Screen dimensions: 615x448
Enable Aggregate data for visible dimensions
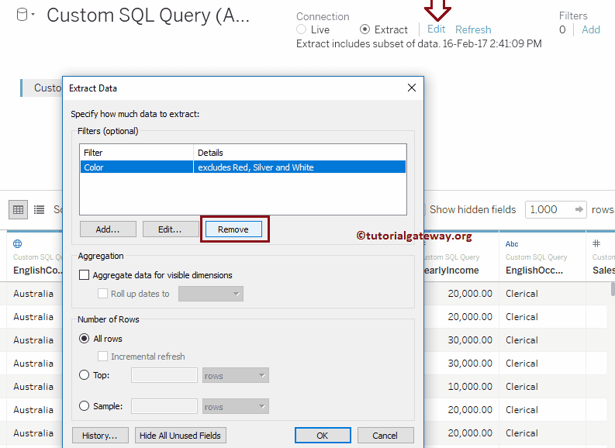[x=84, y=274]
